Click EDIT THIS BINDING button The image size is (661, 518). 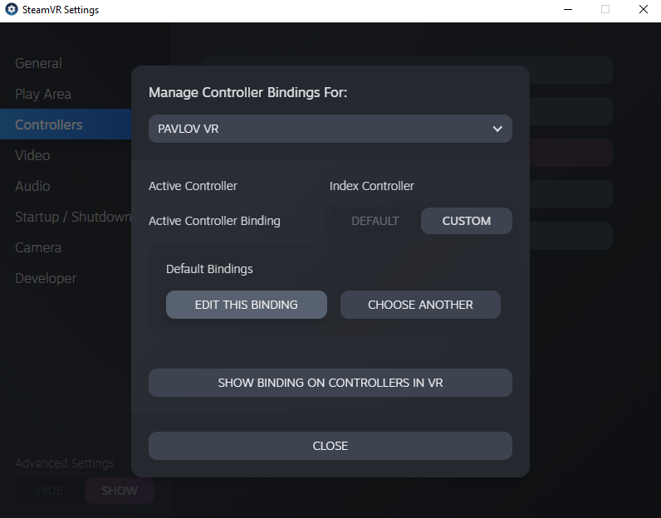coord(246,305)
